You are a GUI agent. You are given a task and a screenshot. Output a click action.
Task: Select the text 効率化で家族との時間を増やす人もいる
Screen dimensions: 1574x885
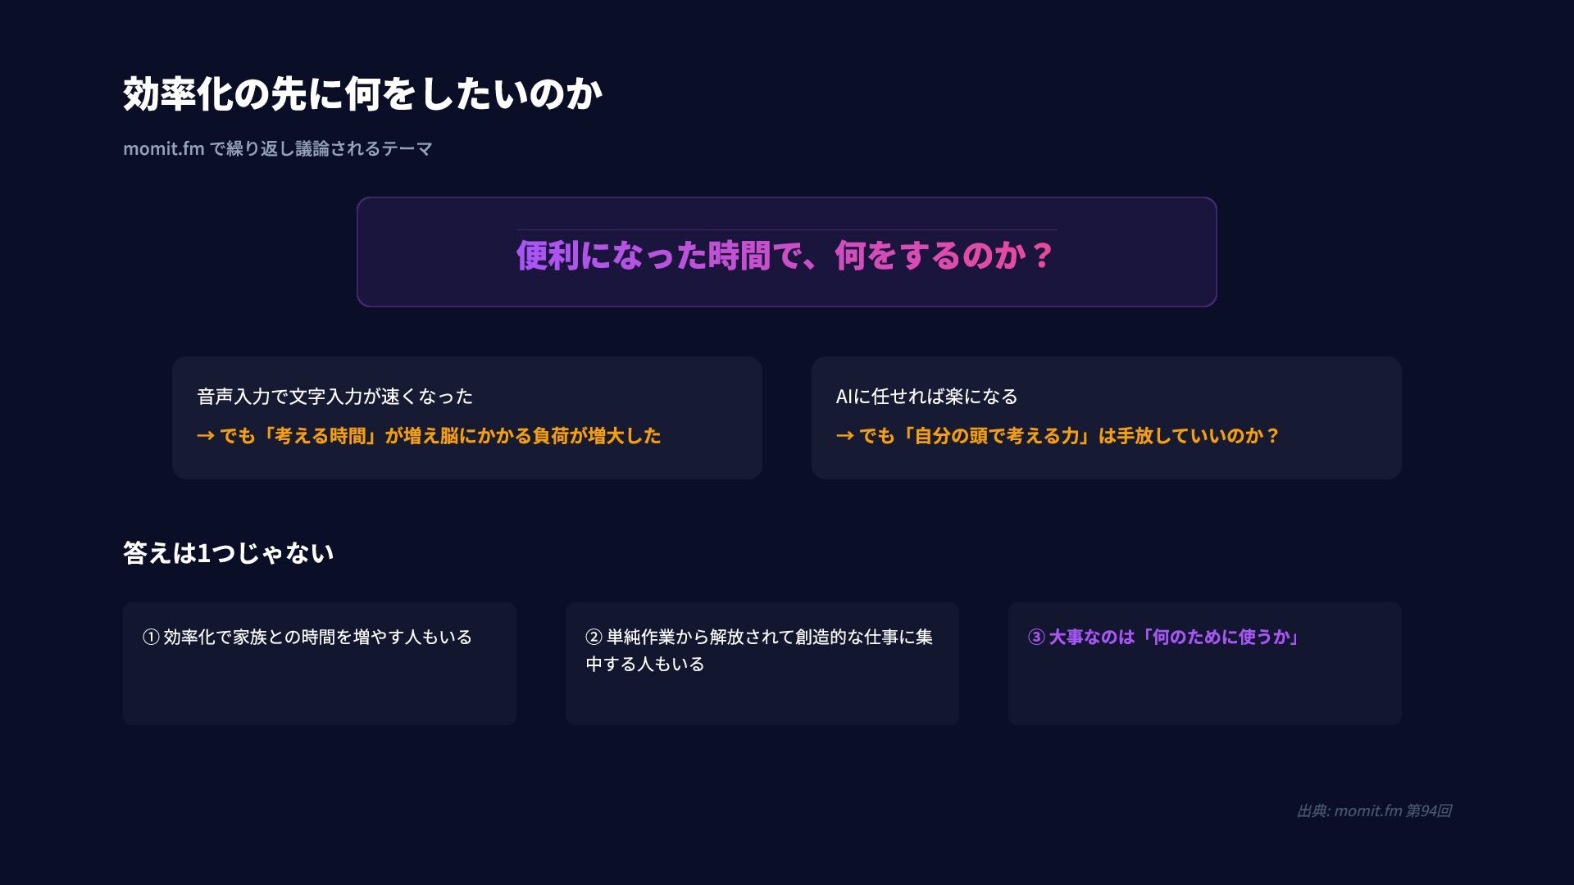pos(318,637)
